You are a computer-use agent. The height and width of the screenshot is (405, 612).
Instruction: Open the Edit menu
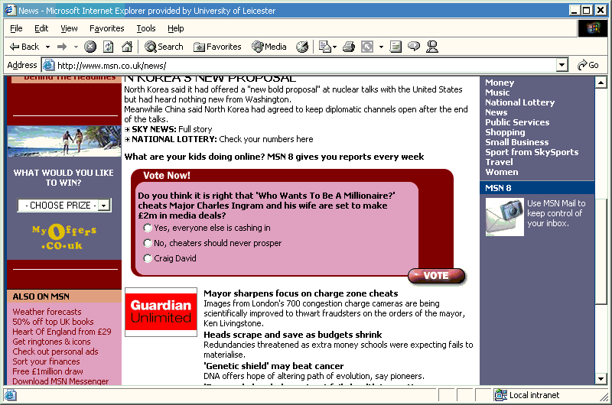point(41,28)
